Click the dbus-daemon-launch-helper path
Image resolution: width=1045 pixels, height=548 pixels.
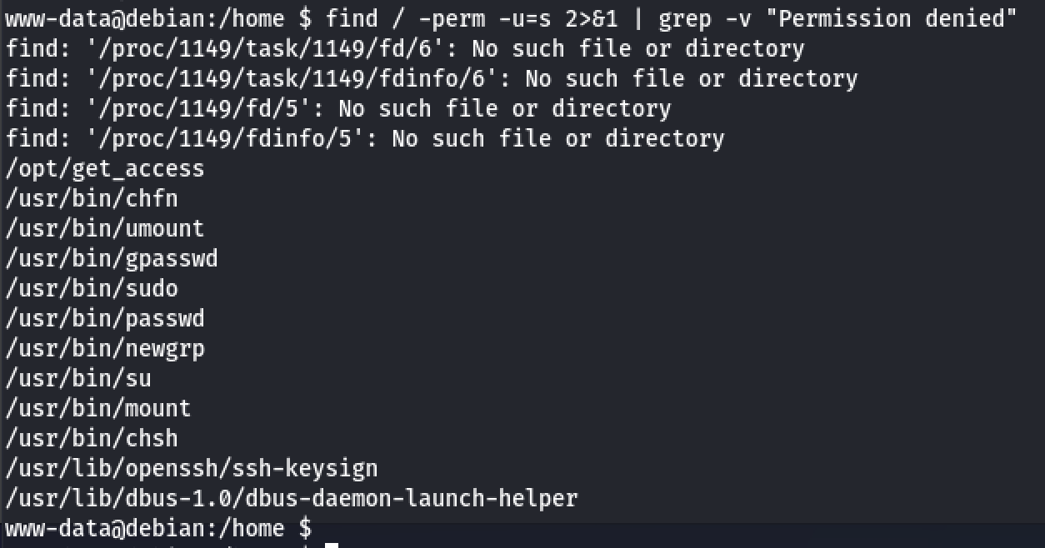[292, 499]
